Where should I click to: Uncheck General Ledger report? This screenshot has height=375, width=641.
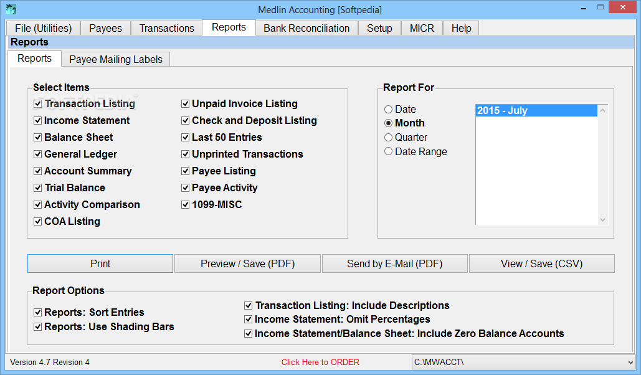tap(37, 154)
